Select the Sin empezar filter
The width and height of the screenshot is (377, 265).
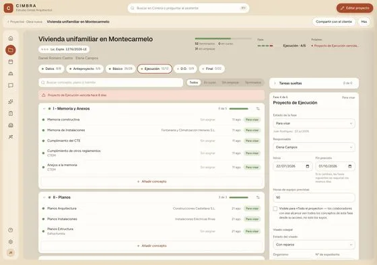tap(230, 83)
